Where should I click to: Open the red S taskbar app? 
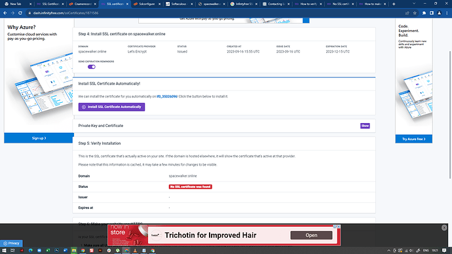click(x=91, y=251)
